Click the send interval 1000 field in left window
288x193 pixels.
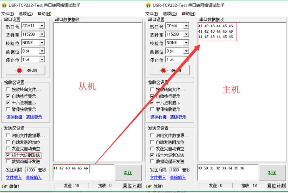coord(31,170)
